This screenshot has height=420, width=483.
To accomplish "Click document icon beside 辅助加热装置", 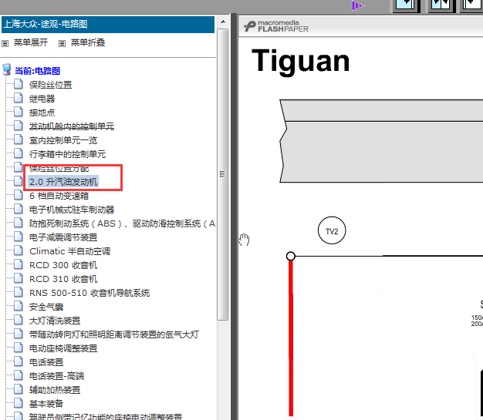I will pos(19,389).
